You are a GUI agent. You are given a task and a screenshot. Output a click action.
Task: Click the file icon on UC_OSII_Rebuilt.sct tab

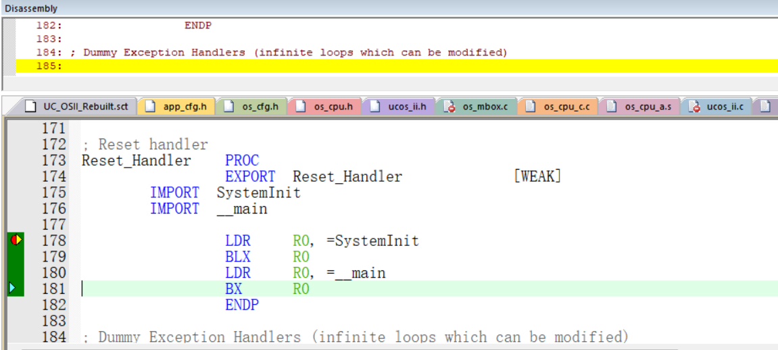30,107
